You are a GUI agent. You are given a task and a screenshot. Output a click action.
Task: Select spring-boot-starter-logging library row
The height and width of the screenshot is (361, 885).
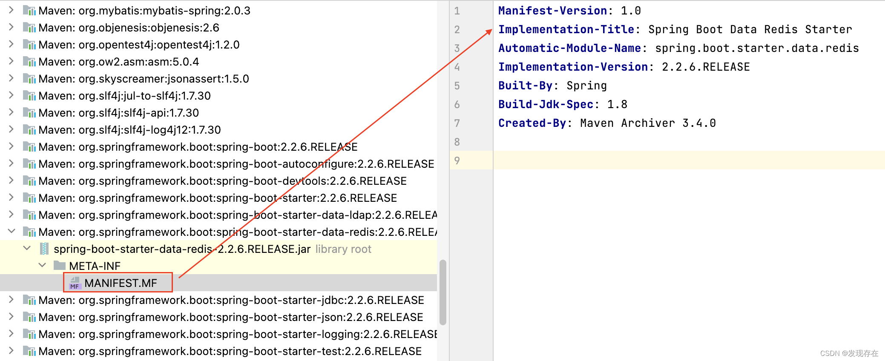[x=218, y=334]
